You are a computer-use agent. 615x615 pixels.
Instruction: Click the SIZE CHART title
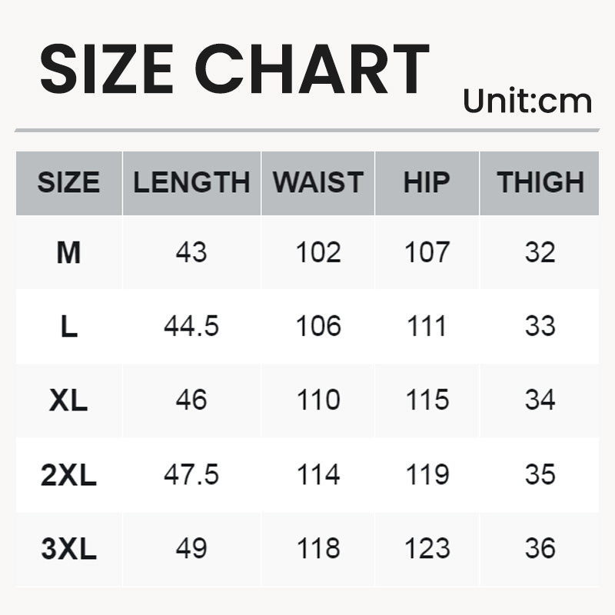(234, 69)
